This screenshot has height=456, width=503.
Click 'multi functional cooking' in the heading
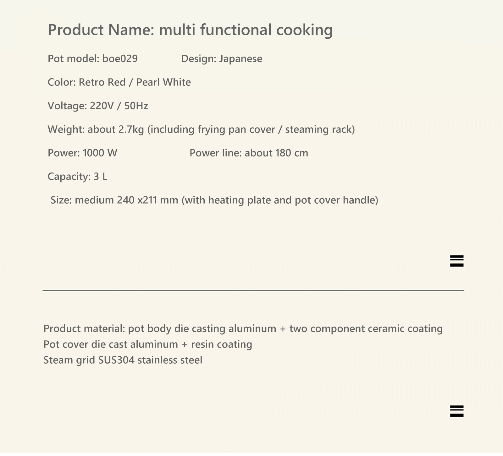(x=246, y=30)
